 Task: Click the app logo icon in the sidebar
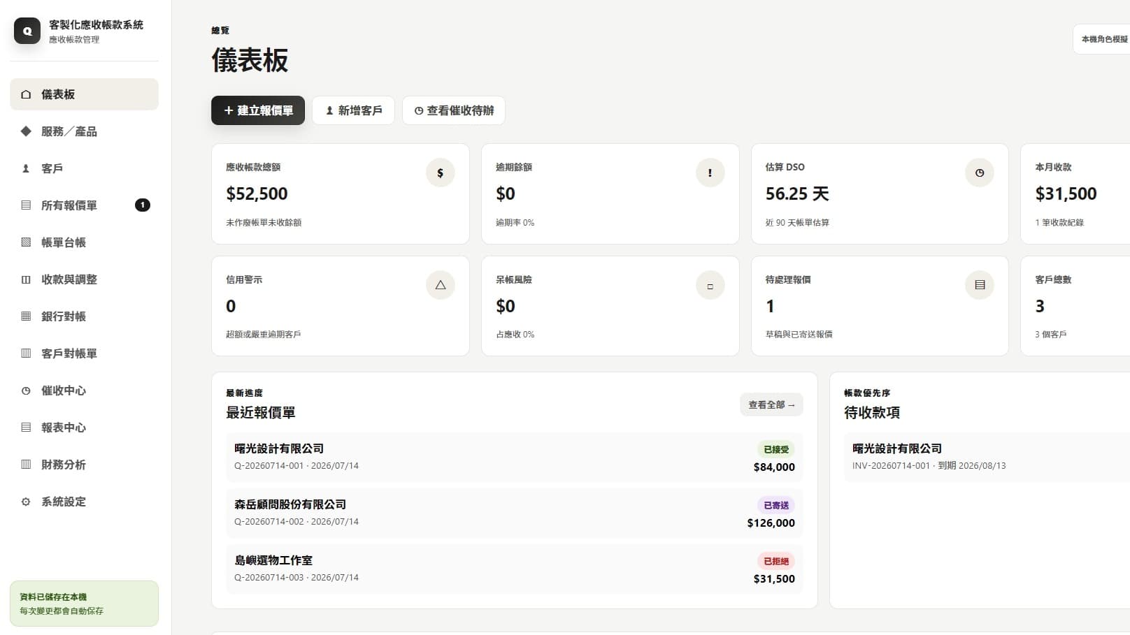click(27, 31)
